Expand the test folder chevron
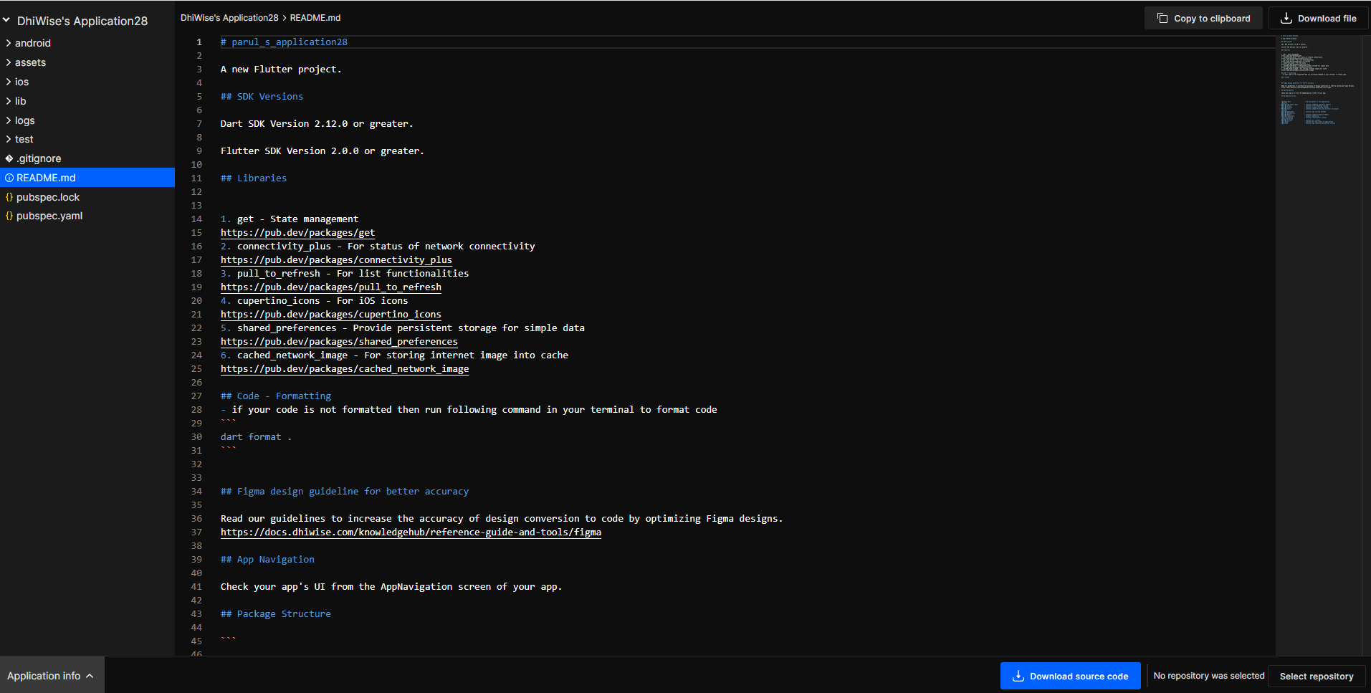The width and height of the screenshot is (1371, 693). 9,139
